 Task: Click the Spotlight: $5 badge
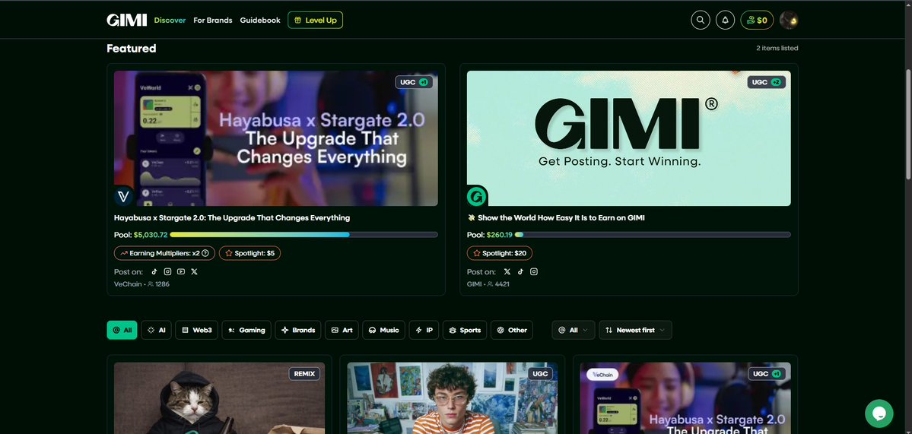pyautogui.click(x=249, y=253)
